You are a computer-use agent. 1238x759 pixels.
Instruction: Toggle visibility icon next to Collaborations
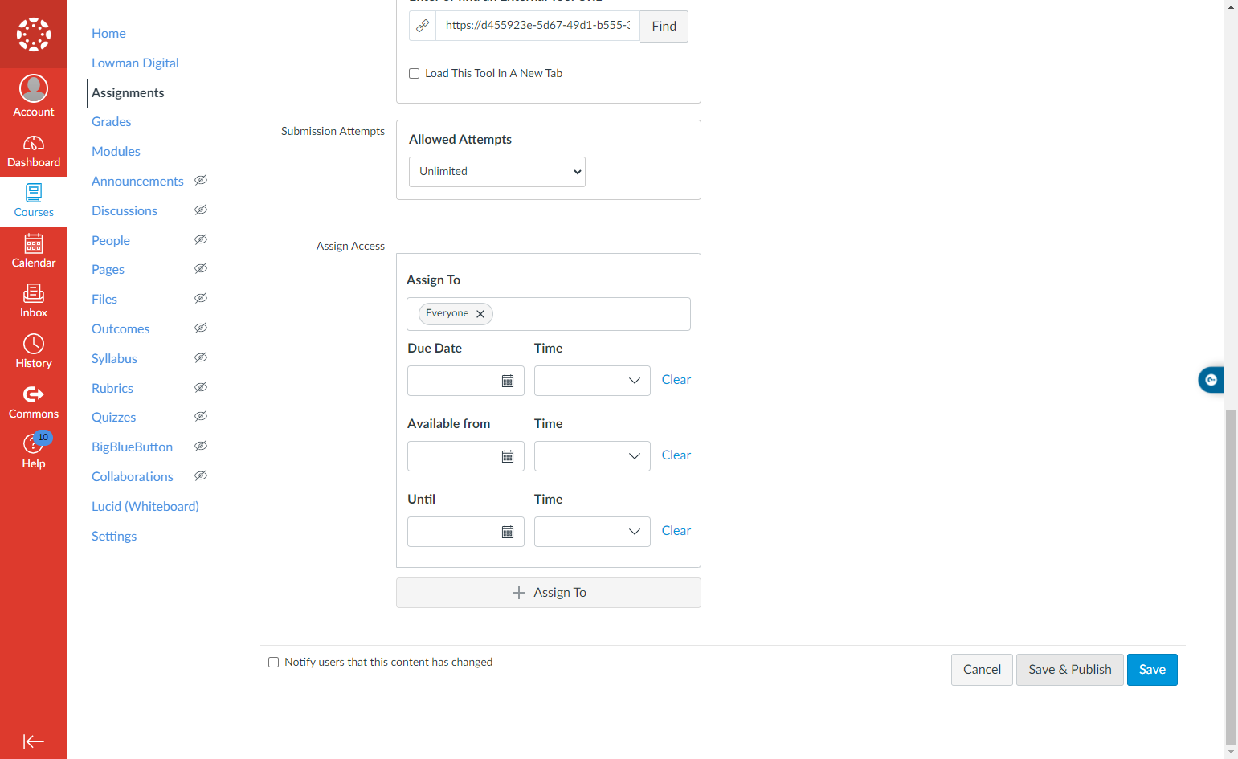tap(201, 475)
